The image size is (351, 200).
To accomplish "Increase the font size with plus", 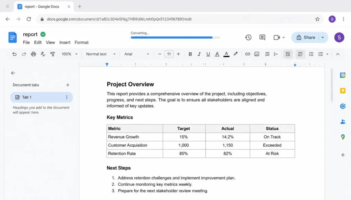I will tap(178, 54).
